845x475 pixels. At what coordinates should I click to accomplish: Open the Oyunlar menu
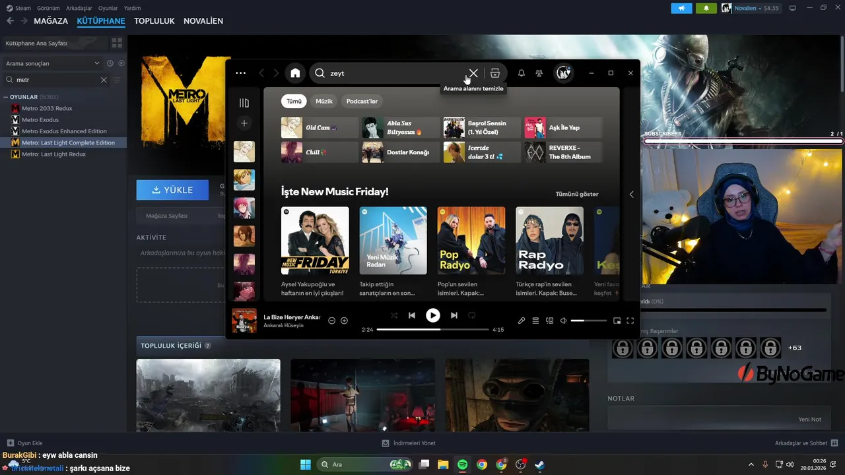point(108,8)
